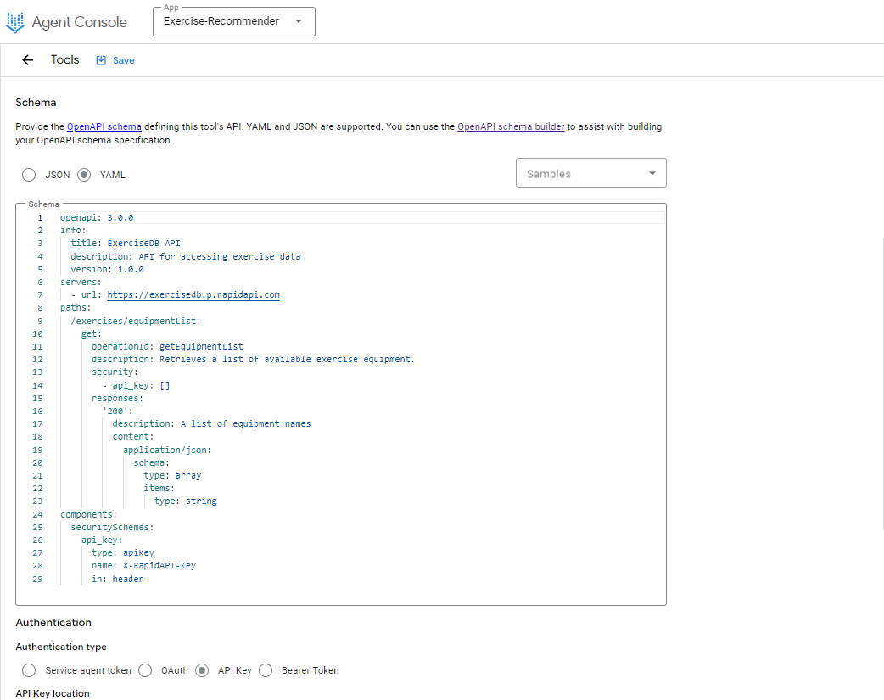Select Service agent token authentication

pos(29,670)
